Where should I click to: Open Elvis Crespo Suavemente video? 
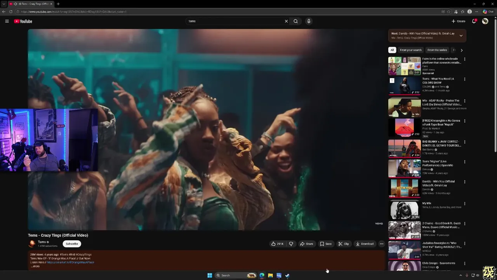click(439, 263)
